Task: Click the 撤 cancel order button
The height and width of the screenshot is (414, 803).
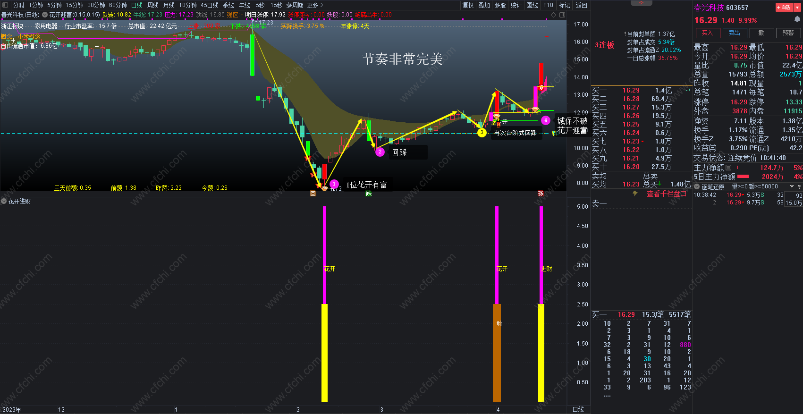Action: pyautogui.click(x=761, y=33)
